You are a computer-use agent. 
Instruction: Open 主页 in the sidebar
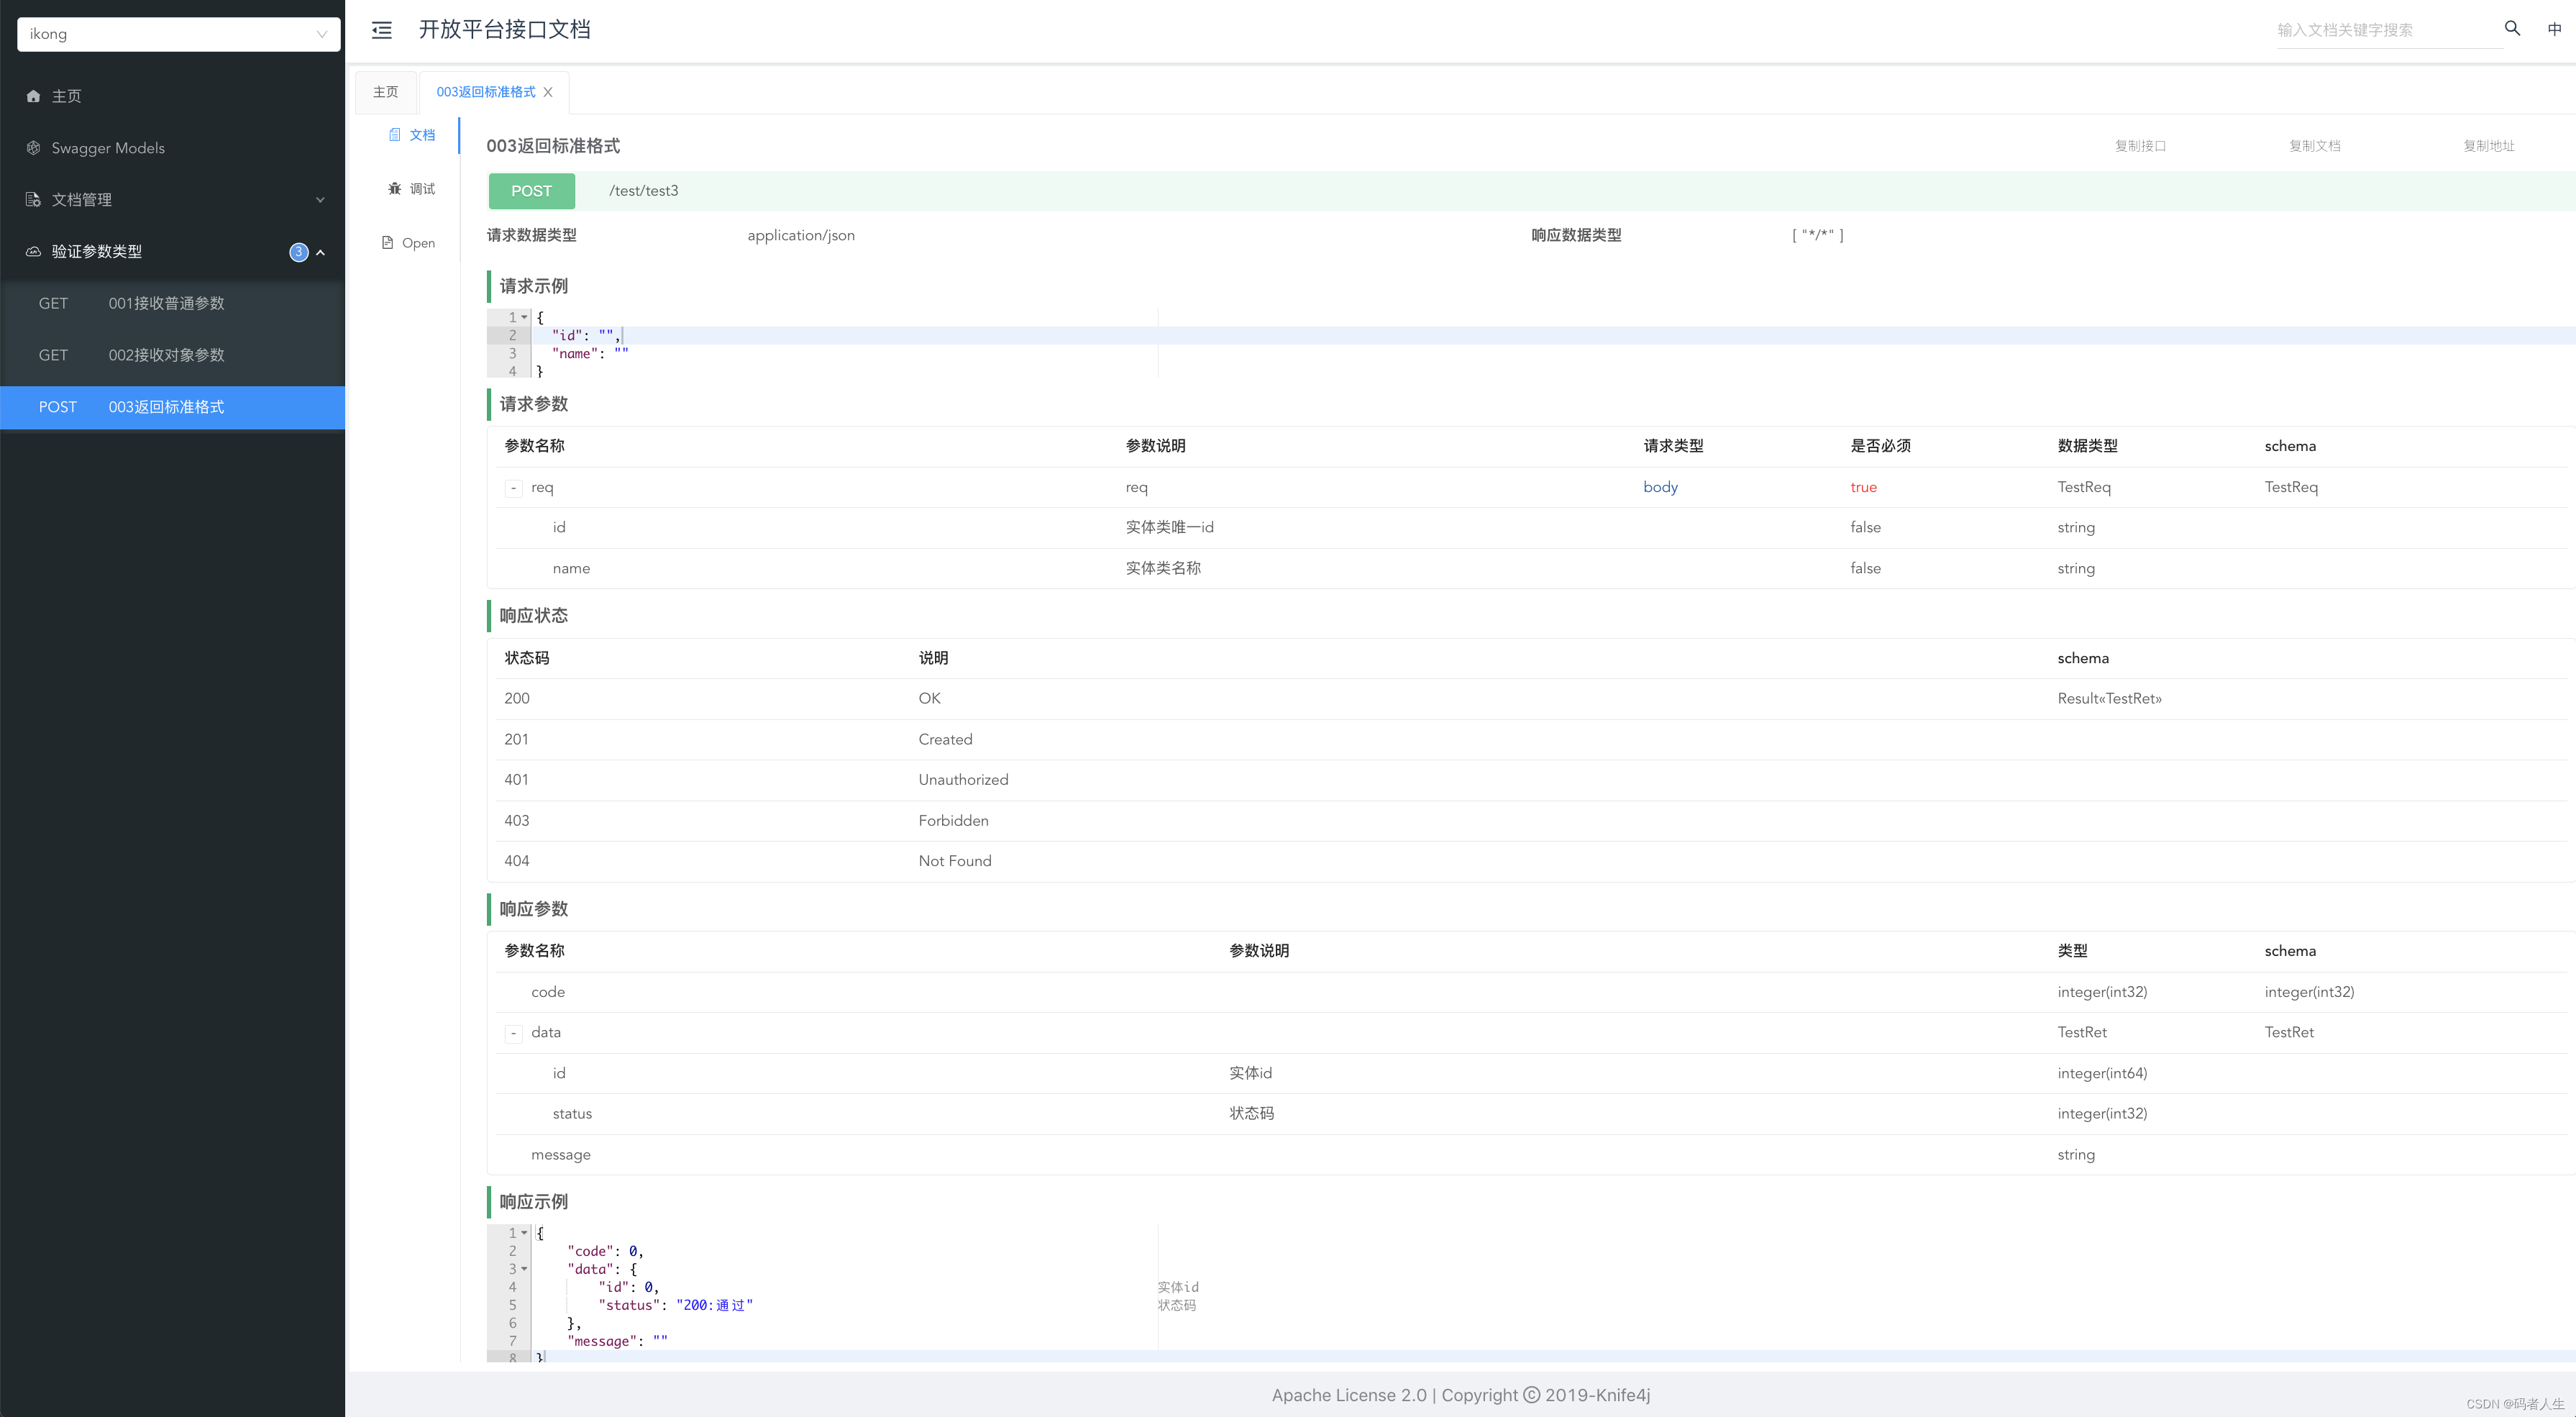pyautogui.click(x=172, y=96)
